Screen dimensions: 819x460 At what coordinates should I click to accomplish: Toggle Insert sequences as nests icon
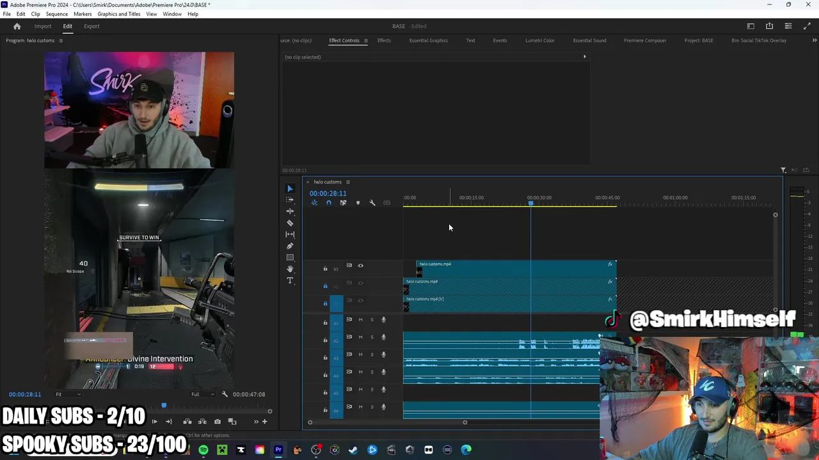[x=314, y=203]
